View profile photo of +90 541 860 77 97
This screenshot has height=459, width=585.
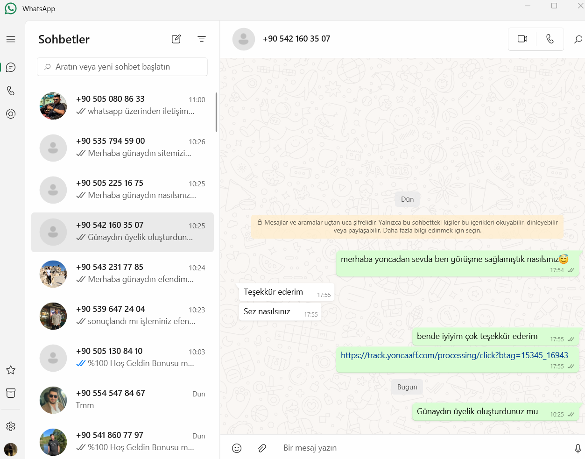pos(53,442)
